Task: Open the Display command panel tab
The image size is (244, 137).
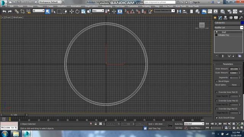Action: pos(236,18)
